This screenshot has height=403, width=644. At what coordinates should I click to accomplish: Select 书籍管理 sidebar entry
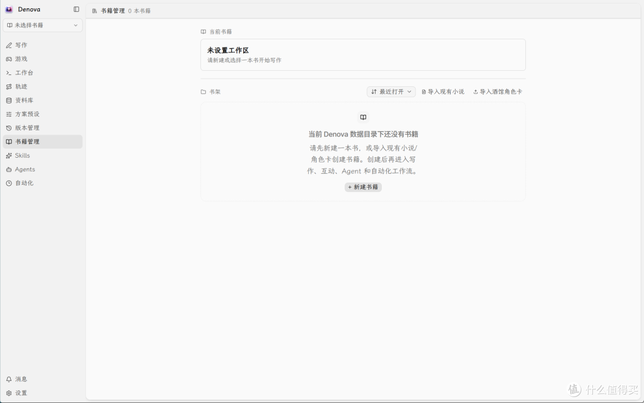pos(43,142)
